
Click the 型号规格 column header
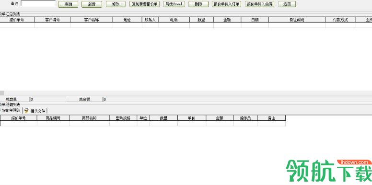point(123,118)
